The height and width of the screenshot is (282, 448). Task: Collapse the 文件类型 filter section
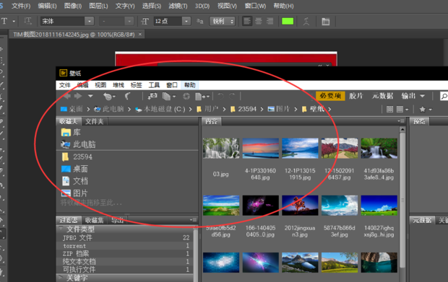[x=61, y=229]
